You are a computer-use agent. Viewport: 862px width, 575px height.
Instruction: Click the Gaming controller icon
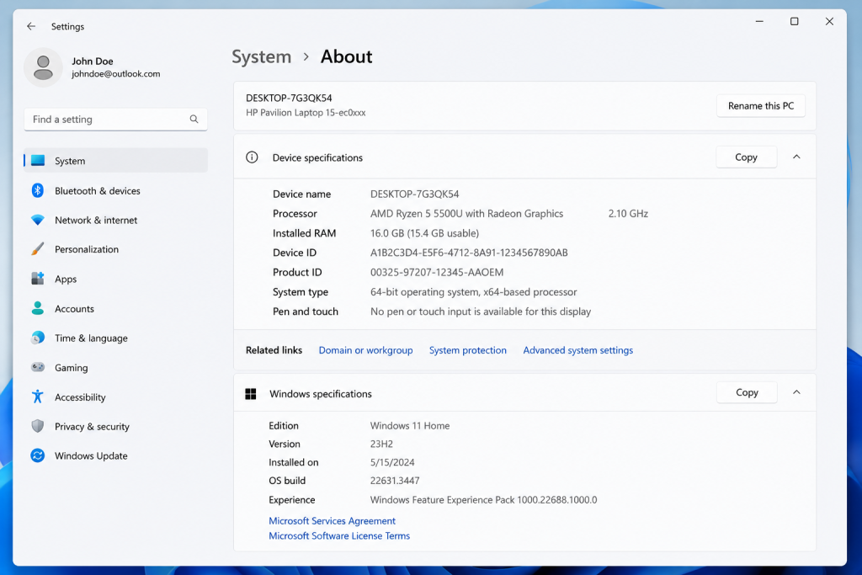(37, 367)
